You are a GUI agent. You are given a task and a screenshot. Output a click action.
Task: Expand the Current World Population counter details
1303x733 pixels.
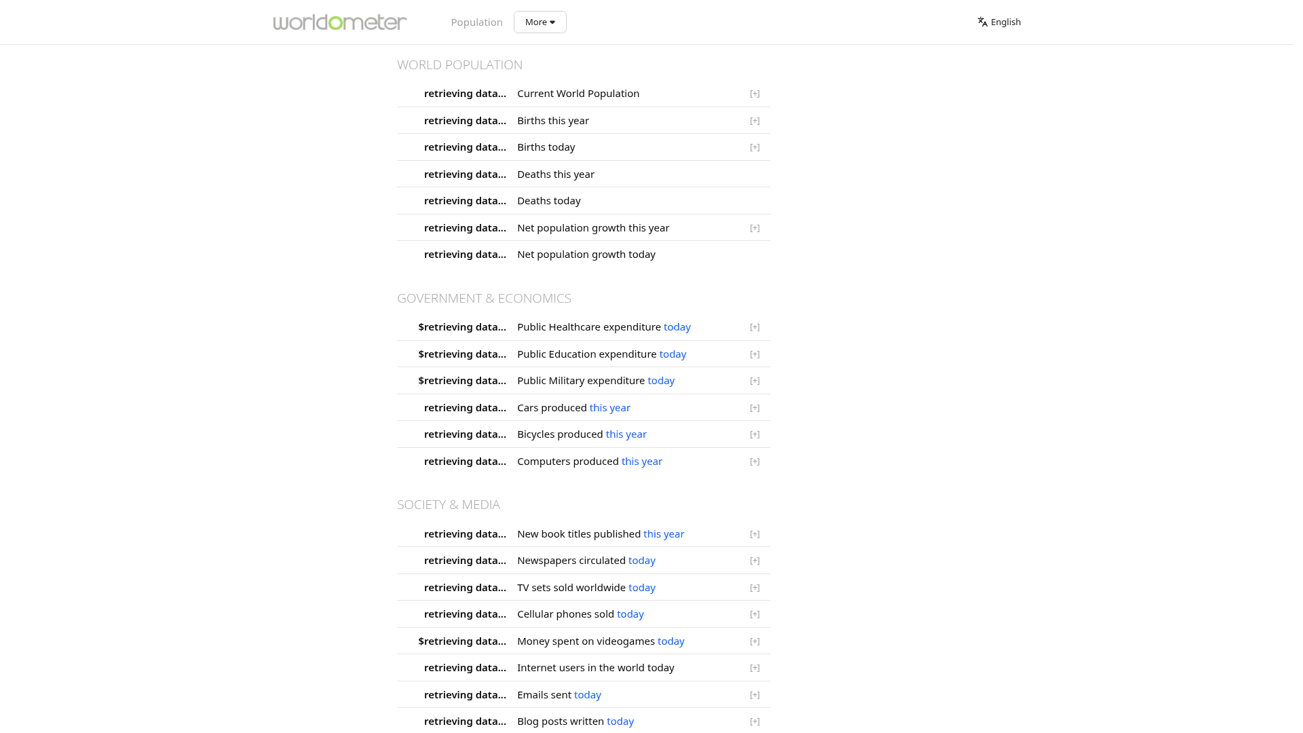click(x=755, y=94)
